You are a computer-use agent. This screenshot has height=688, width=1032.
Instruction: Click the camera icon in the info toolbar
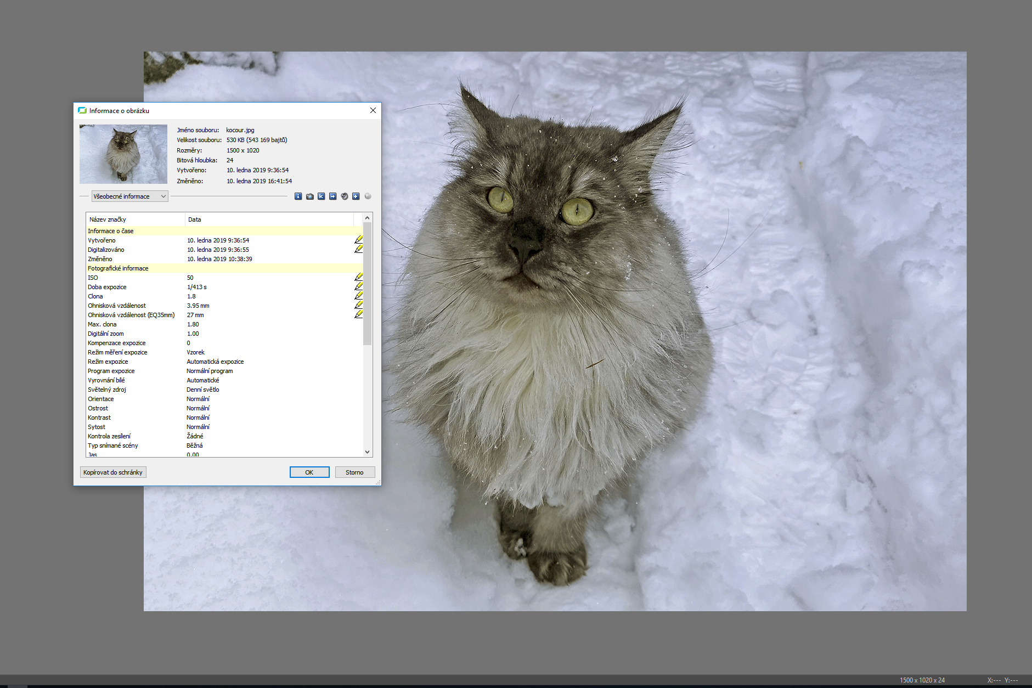point(310,196)
